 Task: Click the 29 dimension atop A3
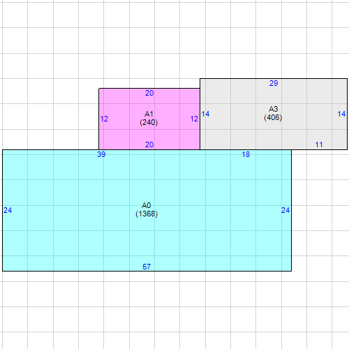tap(274, 83)
